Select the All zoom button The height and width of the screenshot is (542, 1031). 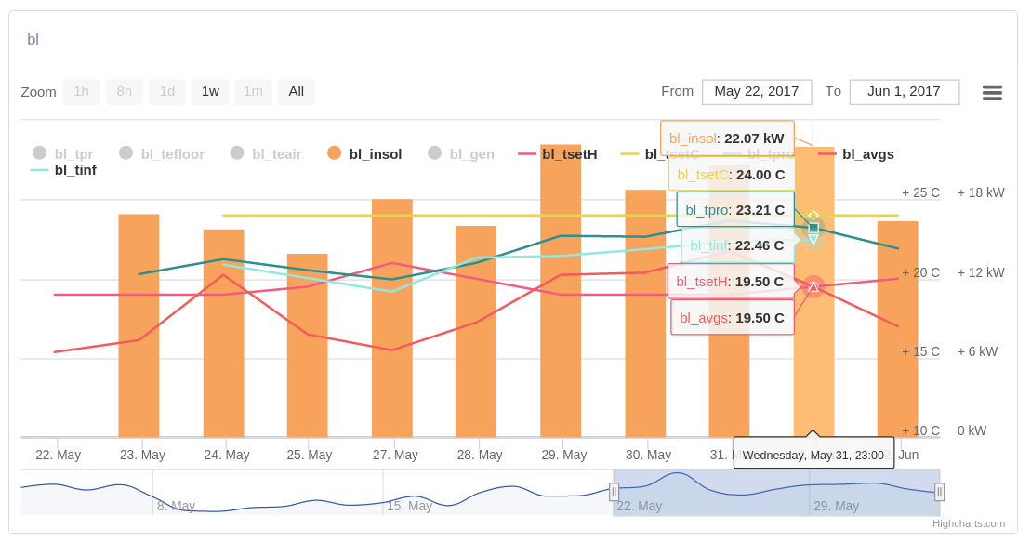(x=296, y=91)
